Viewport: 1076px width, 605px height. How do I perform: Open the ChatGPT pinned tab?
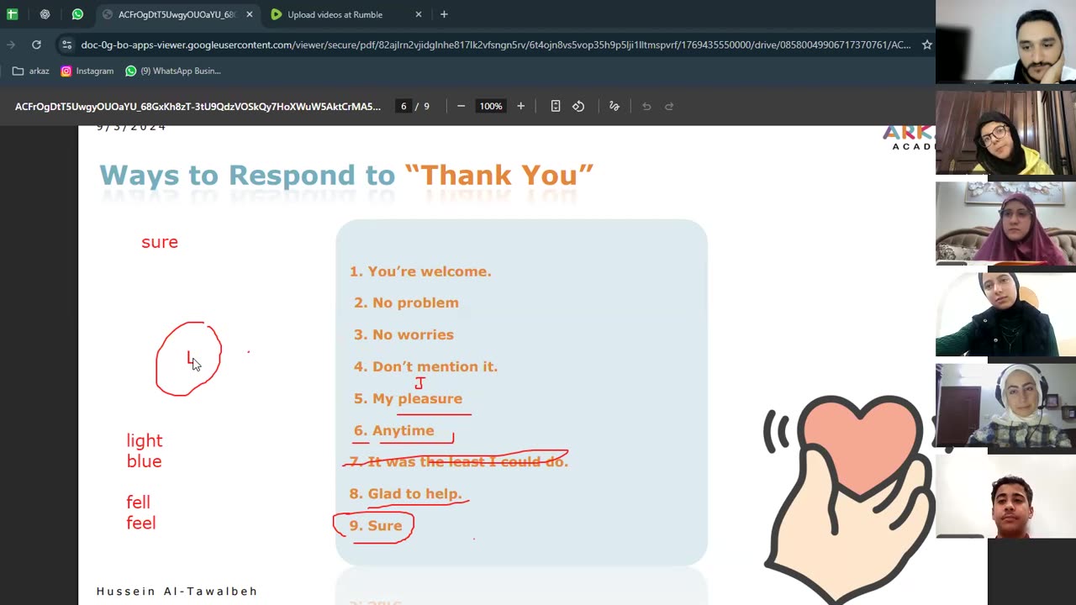[45, 14]
